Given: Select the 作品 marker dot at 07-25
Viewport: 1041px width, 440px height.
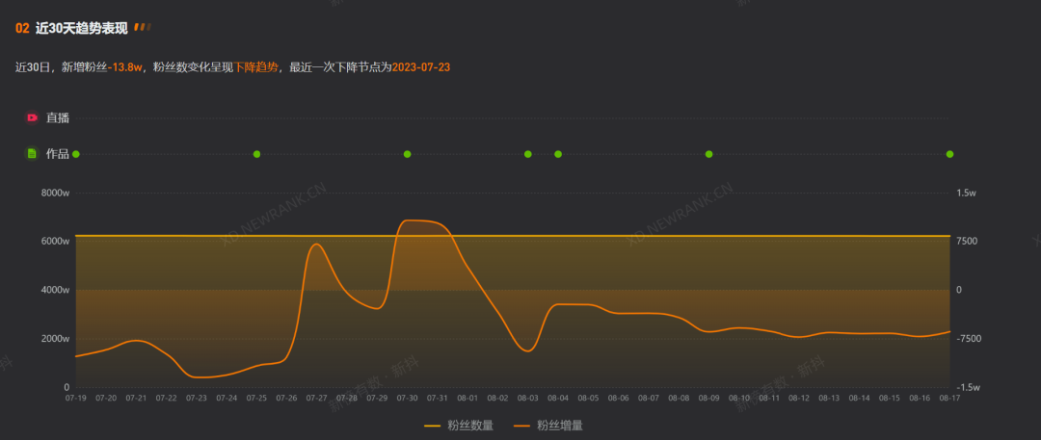Looking at the screenshot, I should [x=257, y=154].
